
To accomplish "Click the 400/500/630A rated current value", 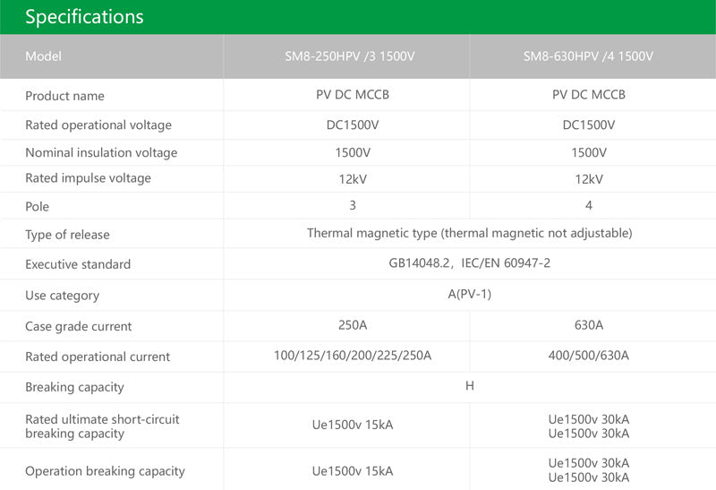I will 588,356.
